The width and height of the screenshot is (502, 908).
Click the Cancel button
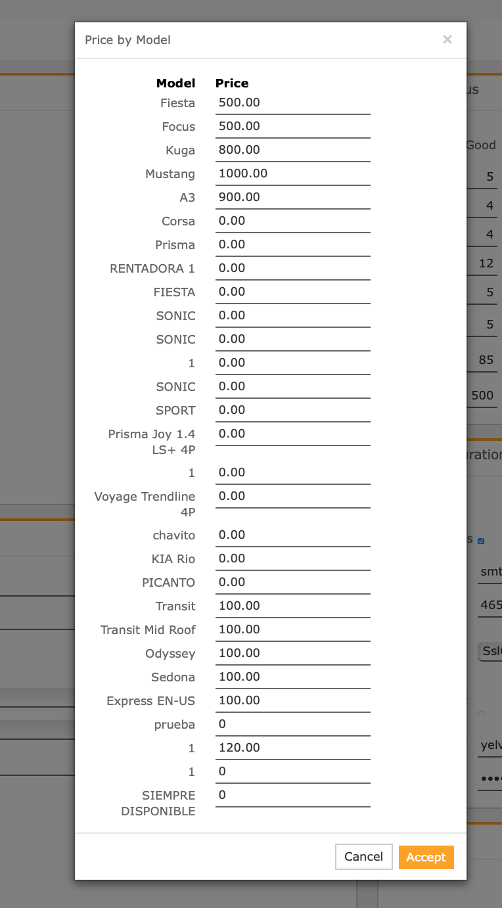point(363,857)
